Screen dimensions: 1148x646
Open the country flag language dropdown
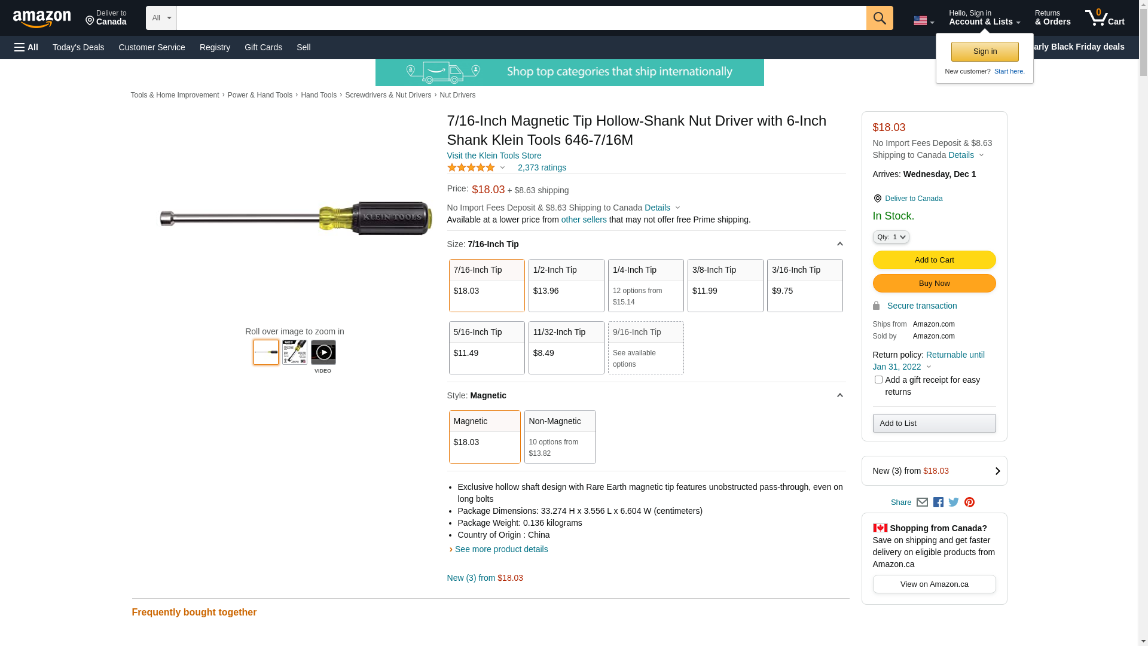pyautogui.click(x=923, y=21)
